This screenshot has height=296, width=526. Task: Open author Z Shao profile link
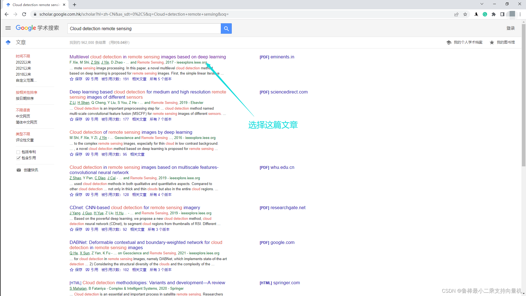tap(75, 178)
